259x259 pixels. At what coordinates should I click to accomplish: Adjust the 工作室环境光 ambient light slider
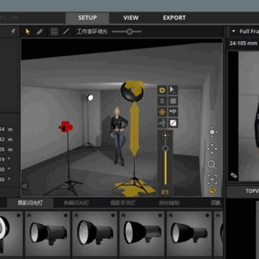tap(127, 32)
